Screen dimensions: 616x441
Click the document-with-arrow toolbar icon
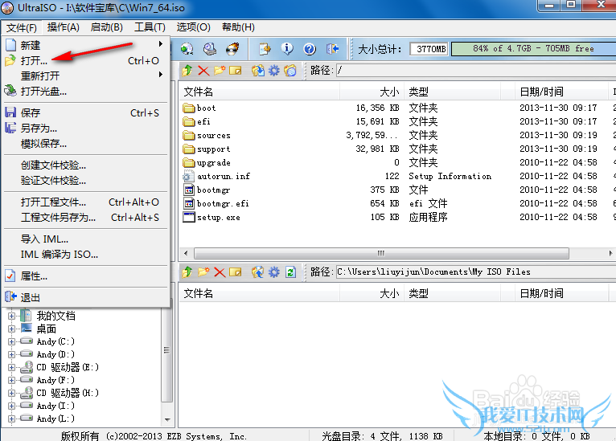tap(265, 49)
